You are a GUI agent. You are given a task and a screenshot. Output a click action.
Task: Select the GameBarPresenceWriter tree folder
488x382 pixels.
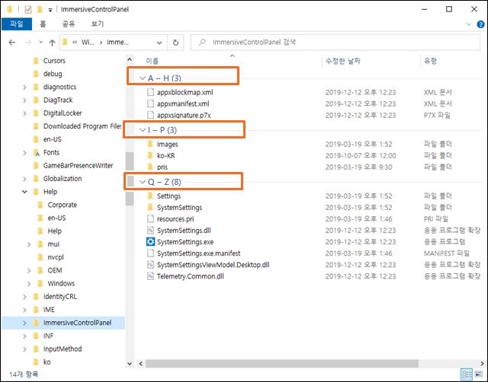click(78, 166)
